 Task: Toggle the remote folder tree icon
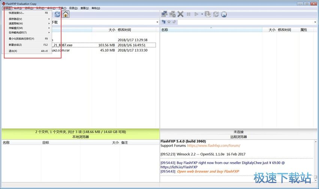tap(164, 22)
